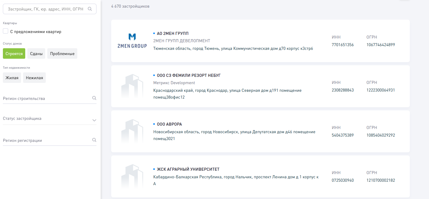This screenshot has height=199, width=429.
Task: Focus the Застройщик, ГК, юр. адрес search field
Action: coord(50,9)
